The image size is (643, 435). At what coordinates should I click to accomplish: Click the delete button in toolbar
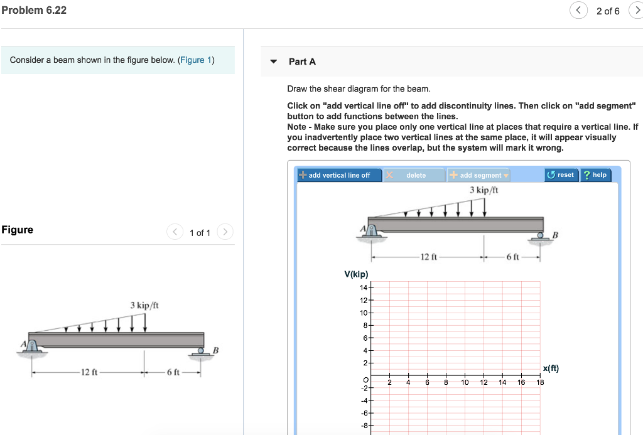[414, 175]
